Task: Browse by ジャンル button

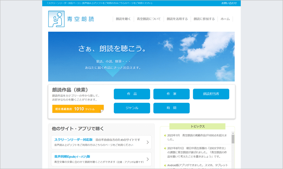Action: point(132,108)
